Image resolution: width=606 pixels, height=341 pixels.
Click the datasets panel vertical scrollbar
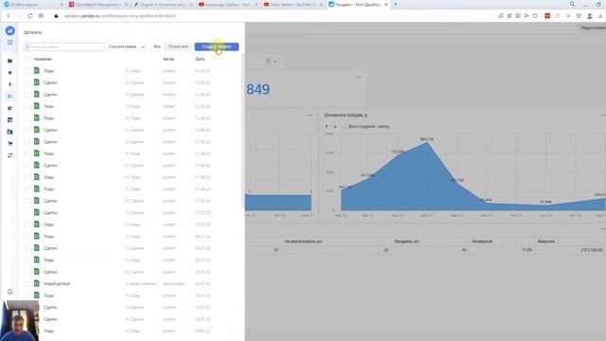coord(242,132)
